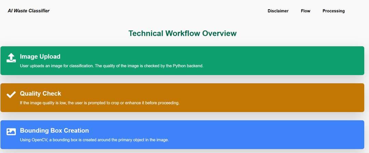
Task: Click the description text under Image Upload
Action: pos(111,66)
